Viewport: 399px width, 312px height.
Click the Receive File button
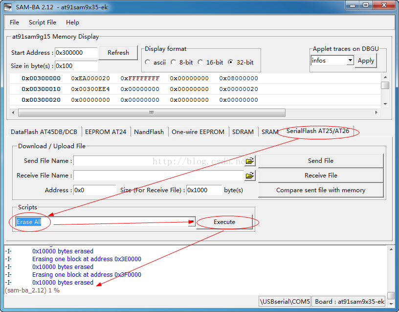(x=321, y=176)
